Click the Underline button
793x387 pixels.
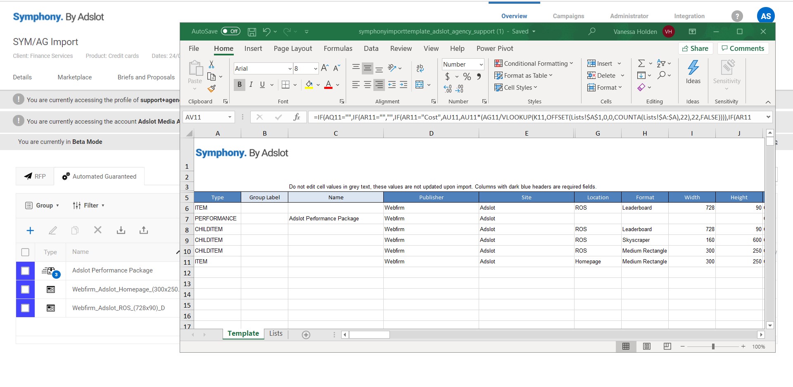click(x=262, y=85)
